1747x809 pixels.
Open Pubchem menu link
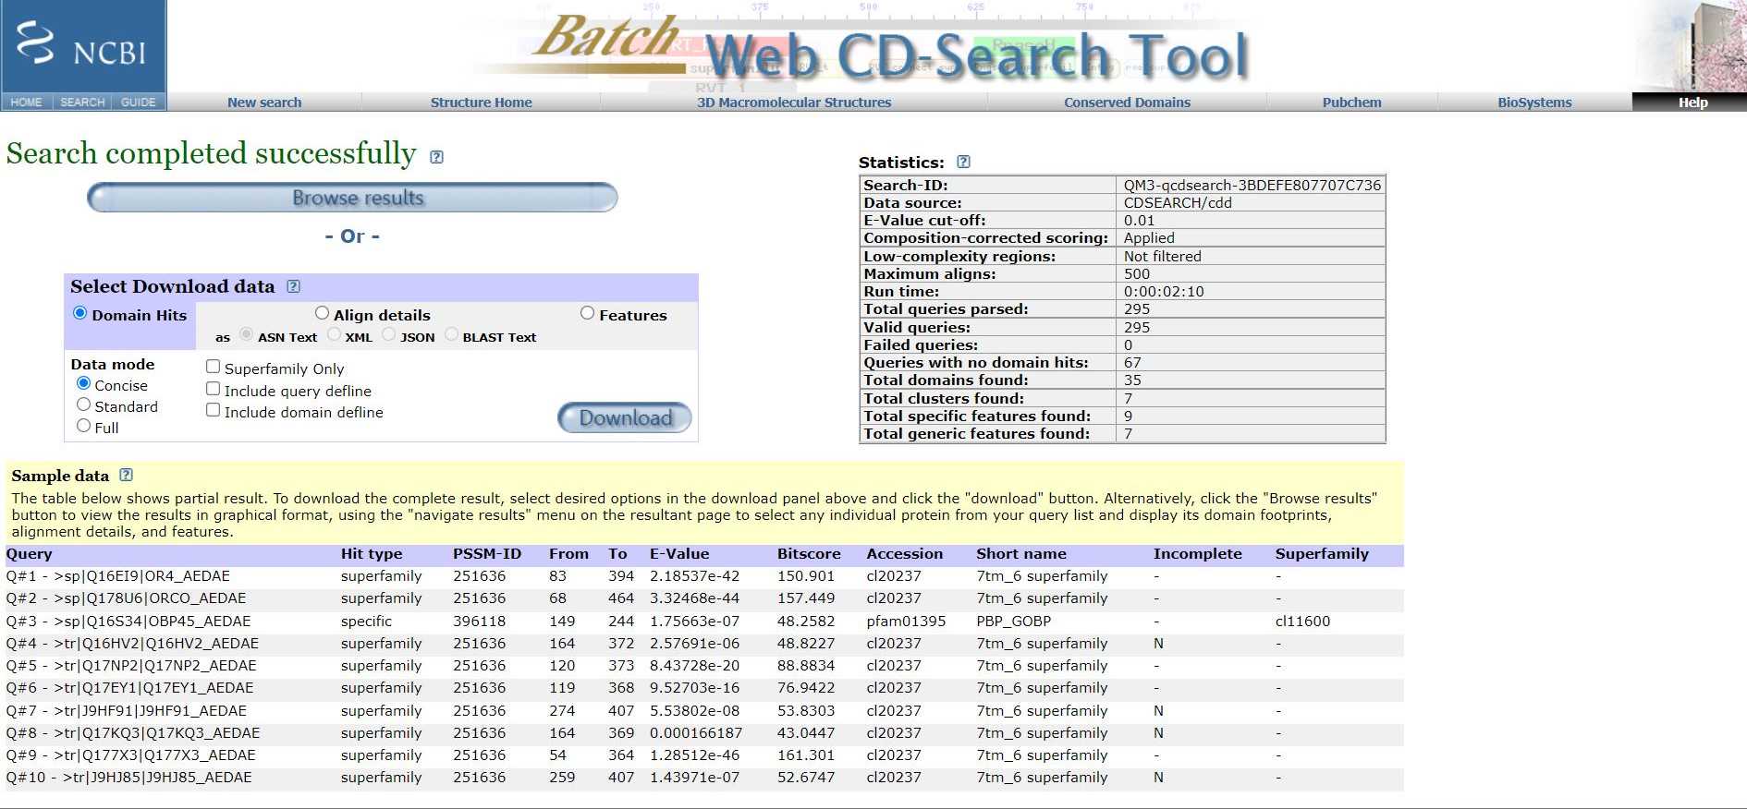[1351, 103]
